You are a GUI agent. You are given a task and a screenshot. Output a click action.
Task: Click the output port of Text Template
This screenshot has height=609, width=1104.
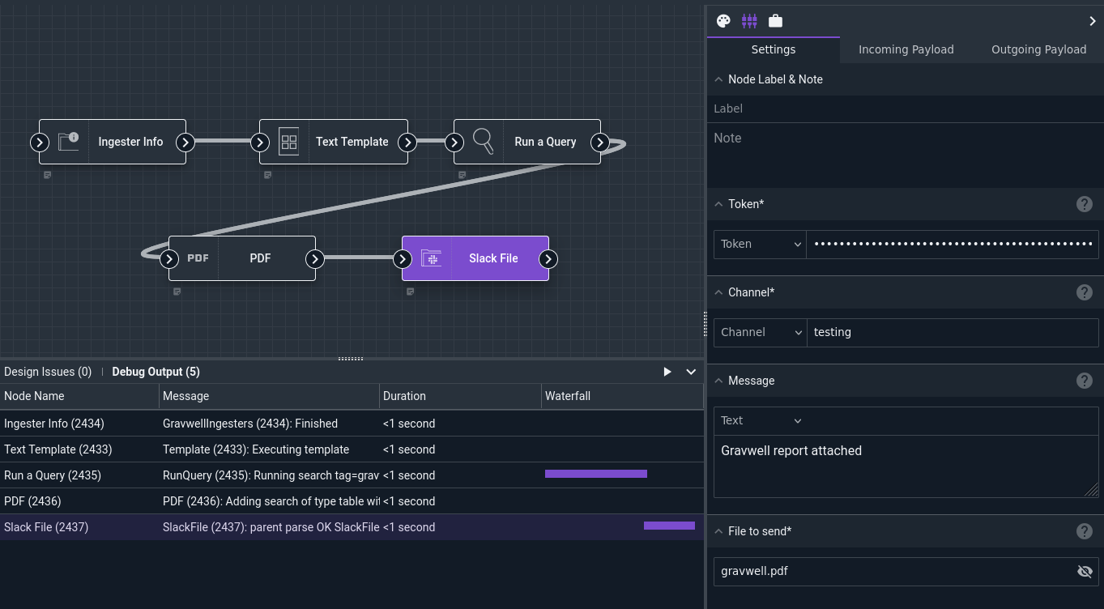click(x=407, y=143)
